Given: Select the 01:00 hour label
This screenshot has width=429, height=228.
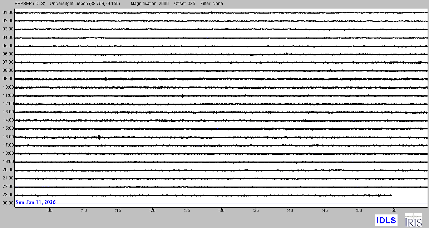Looking at the screenshot, I should pos(8,13).
